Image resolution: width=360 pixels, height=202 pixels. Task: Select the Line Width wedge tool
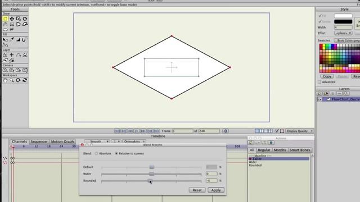tap(19, 40)
